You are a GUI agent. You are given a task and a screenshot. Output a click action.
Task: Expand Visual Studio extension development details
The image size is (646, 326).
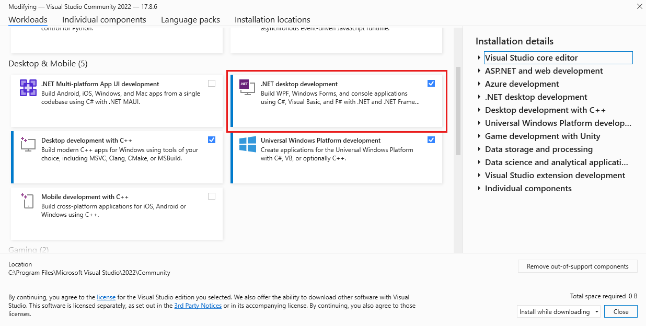pos(479,176)
